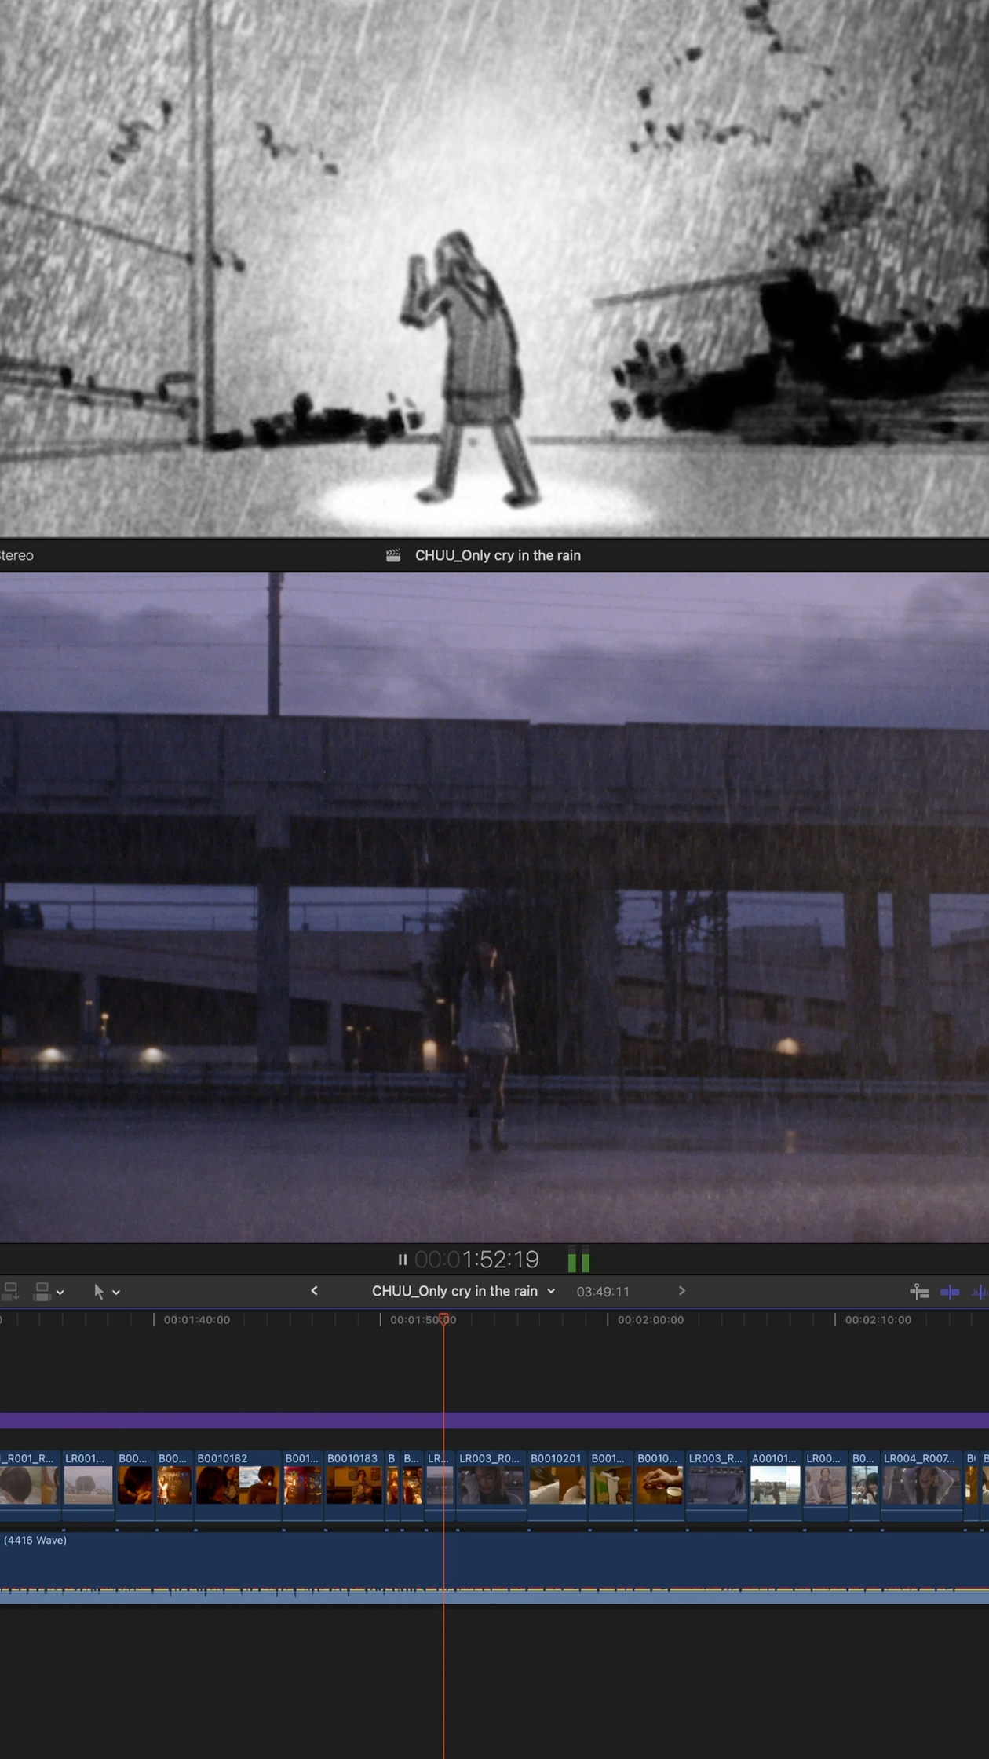Image resolution: width=989 pixels, height=1759 pixels.
Task: Click the 00:02:10:00 ruler mark
Action: click(x=878, y=1320)
